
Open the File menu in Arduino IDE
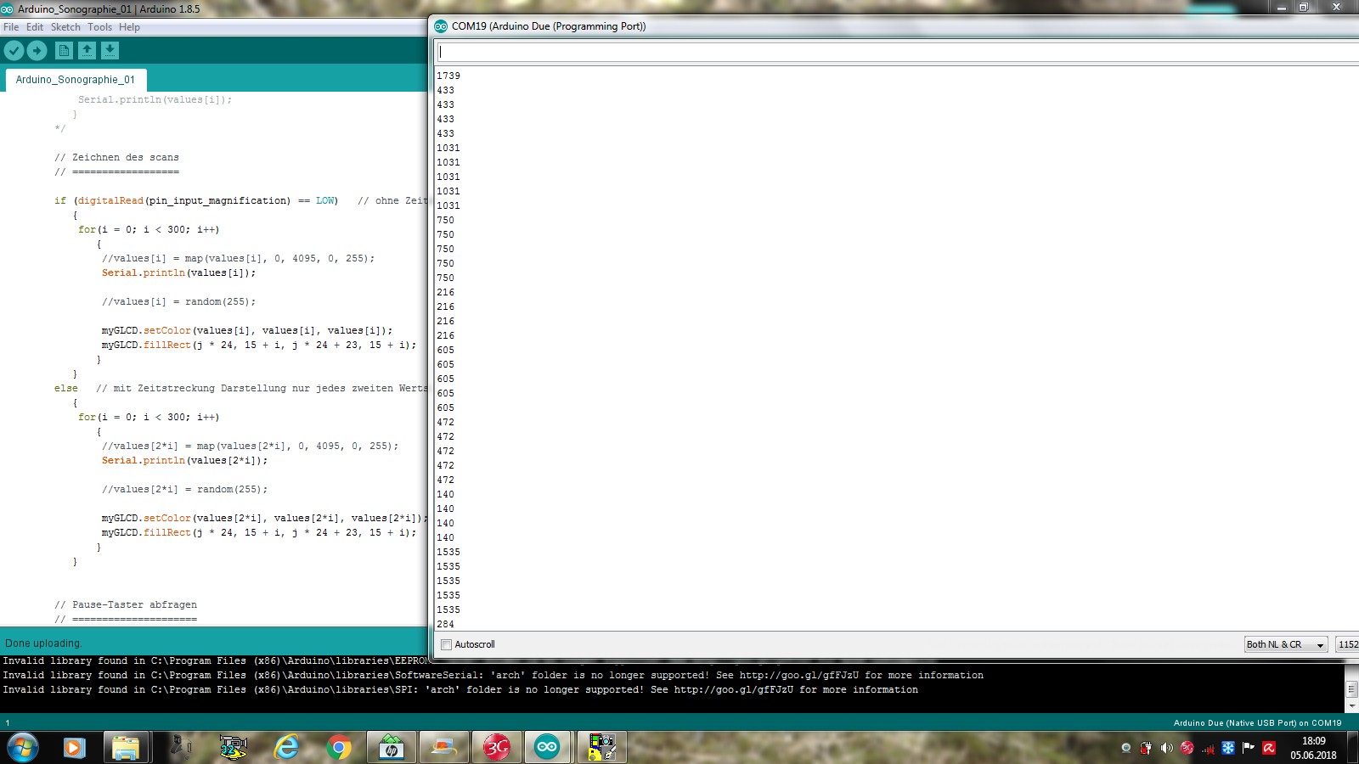click(x=11, y=27)
